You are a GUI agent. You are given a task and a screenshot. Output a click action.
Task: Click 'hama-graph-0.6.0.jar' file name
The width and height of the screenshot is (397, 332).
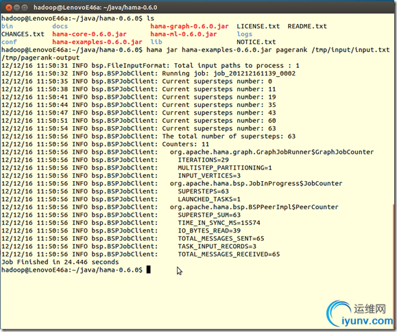189,26
